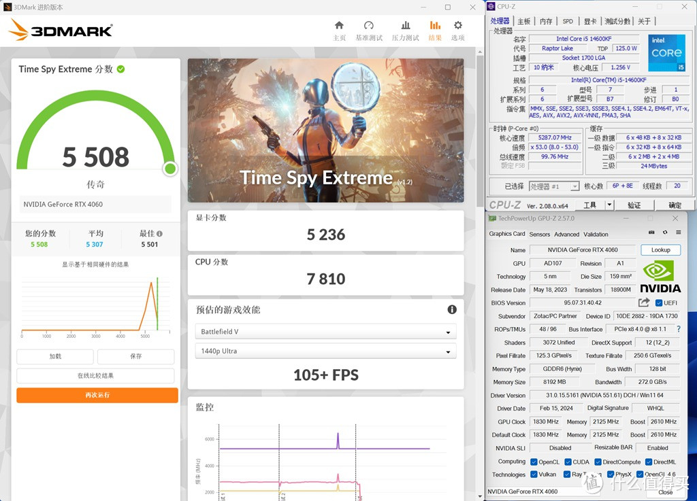Expand the CPU-Z 工具 dropdown arrow

(609, 205)
